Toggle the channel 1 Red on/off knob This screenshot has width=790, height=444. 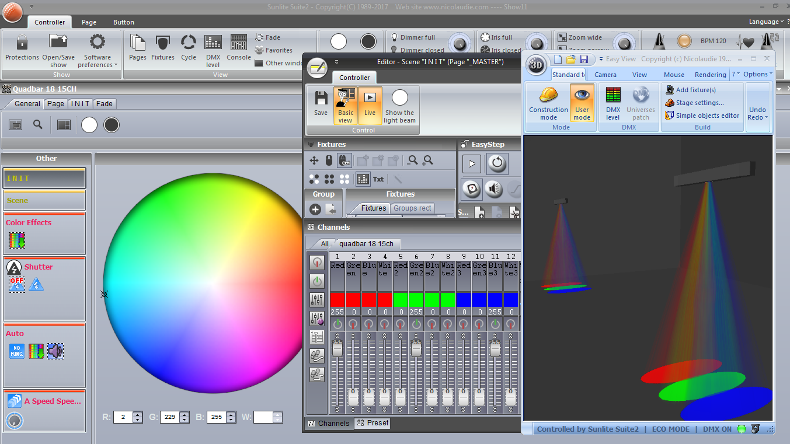tap(337, 324)
